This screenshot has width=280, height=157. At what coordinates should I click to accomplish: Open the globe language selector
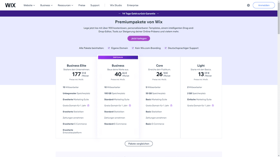click(248, 5)
